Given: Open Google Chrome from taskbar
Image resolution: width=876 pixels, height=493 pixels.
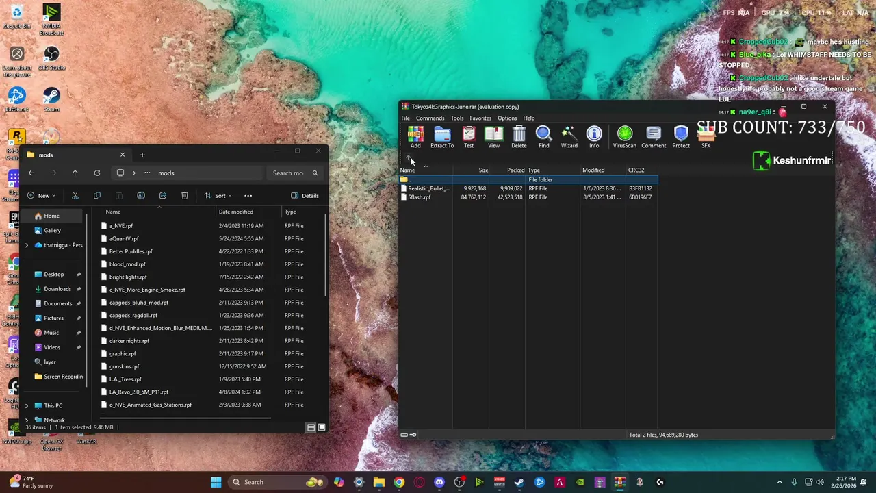Looking at the screenshot, I should point(399,482).
